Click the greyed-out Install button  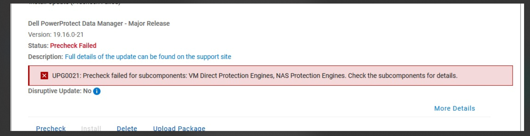[91, 128]
